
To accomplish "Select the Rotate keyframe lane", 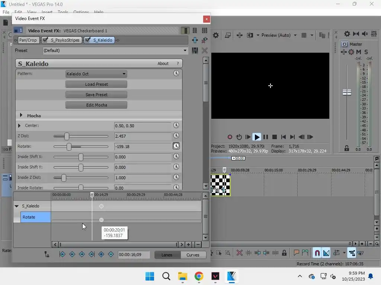I will click(35, 217).
